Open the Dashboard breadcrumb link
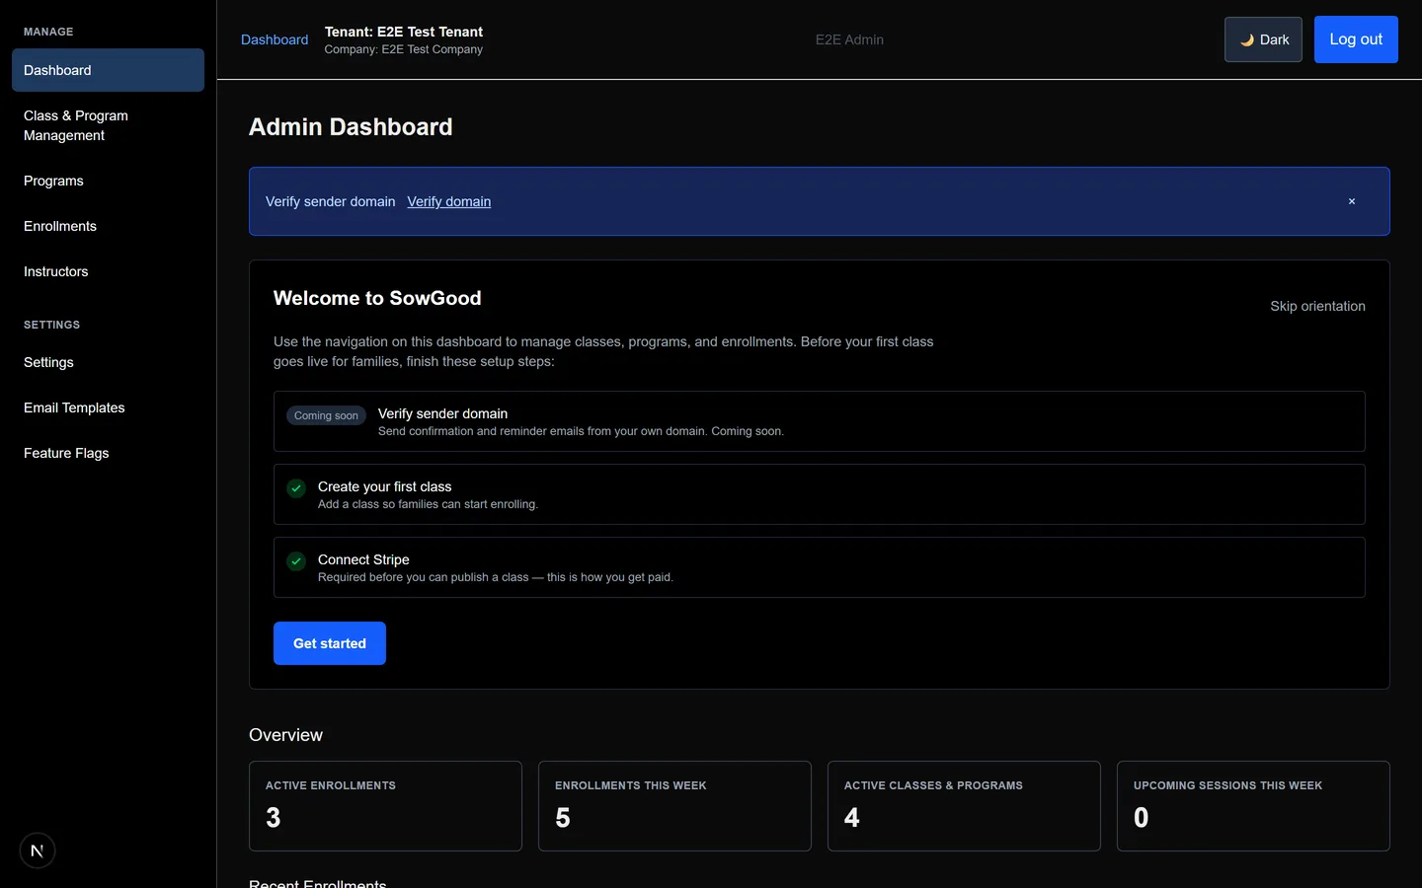 click(x=275, y=39)
